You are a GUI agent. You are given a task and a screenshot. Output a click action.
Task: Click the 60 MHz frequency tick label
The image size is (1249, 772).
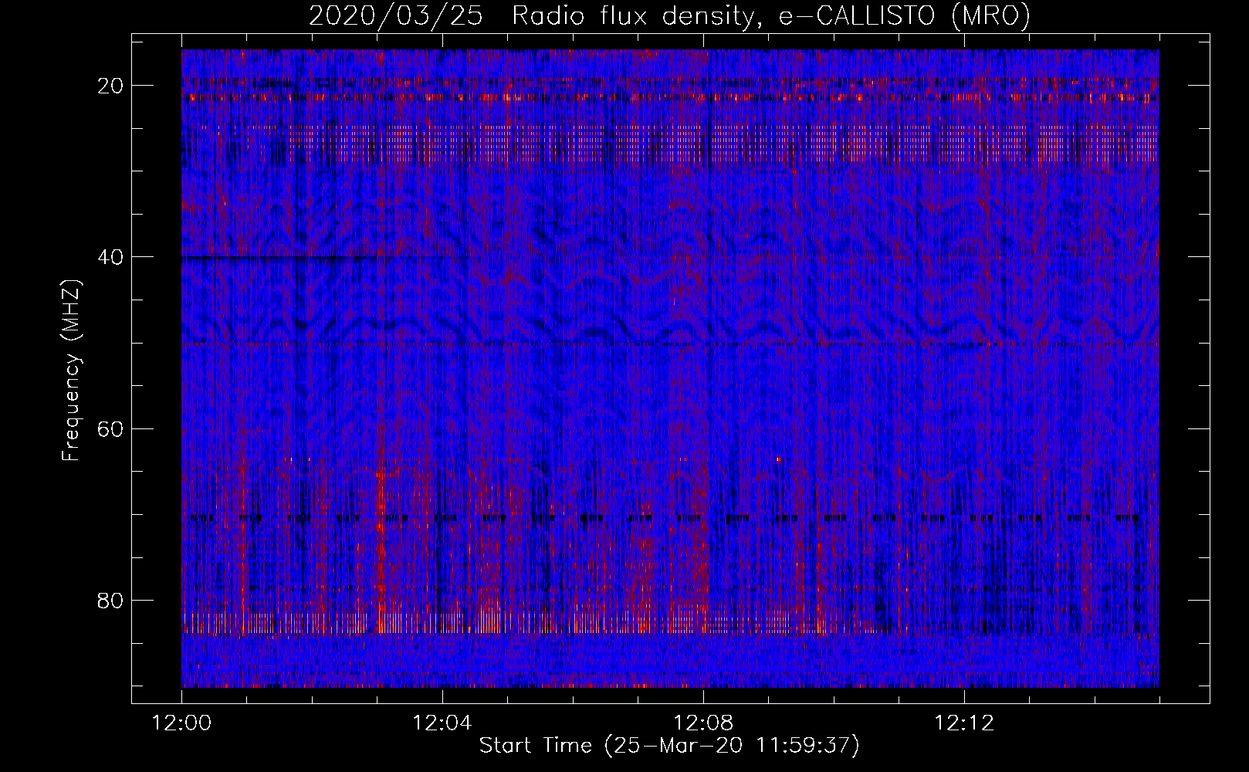tap(111, 428)
